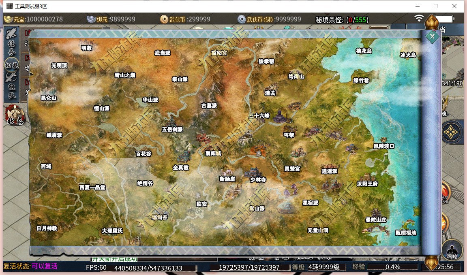Pick 五岳剑派 map location

click(x=172, y=130)
